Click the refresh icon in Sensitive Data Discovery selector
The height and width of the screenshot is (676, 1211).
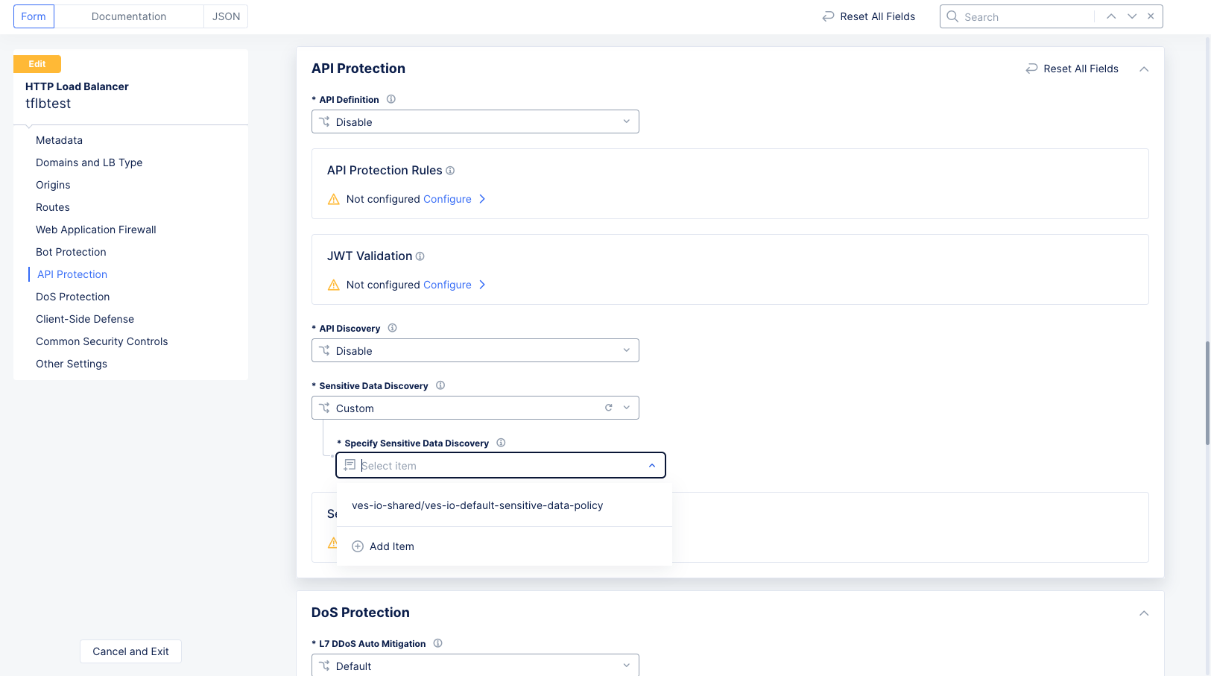point(609,408)
